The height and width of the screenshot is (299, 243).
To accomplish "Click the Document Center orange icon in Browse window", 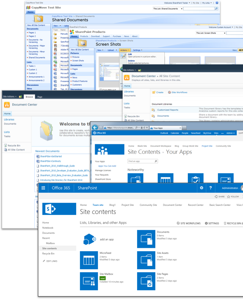I will [x=7, y=105].
